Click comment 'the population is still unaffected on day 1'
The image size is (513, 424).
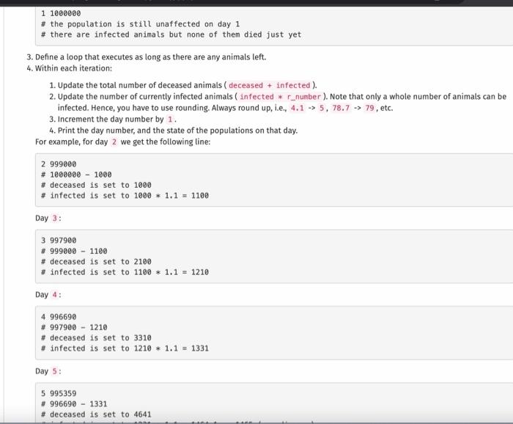pyautogui.click(x=141, y=24)
